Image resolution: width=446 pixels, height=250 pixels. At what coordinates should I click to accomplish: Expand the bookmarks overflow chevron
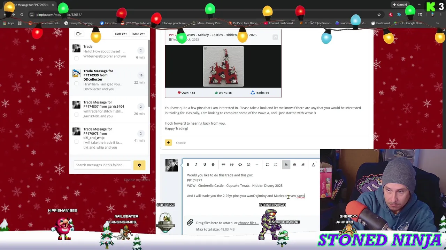(437, 23)
